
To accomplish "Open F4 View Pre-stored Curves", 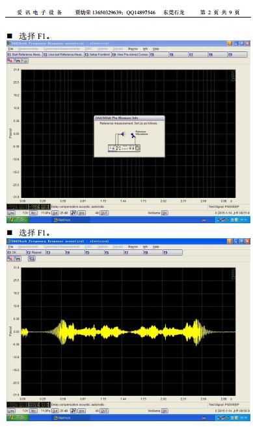I will coord(130,55).
